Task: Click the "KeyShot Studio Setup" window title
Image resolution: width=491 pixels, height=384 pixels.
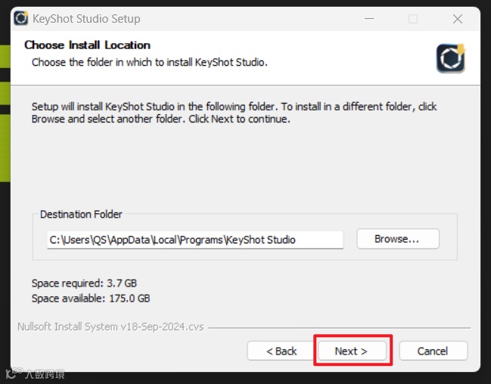Action: (86, 19)
